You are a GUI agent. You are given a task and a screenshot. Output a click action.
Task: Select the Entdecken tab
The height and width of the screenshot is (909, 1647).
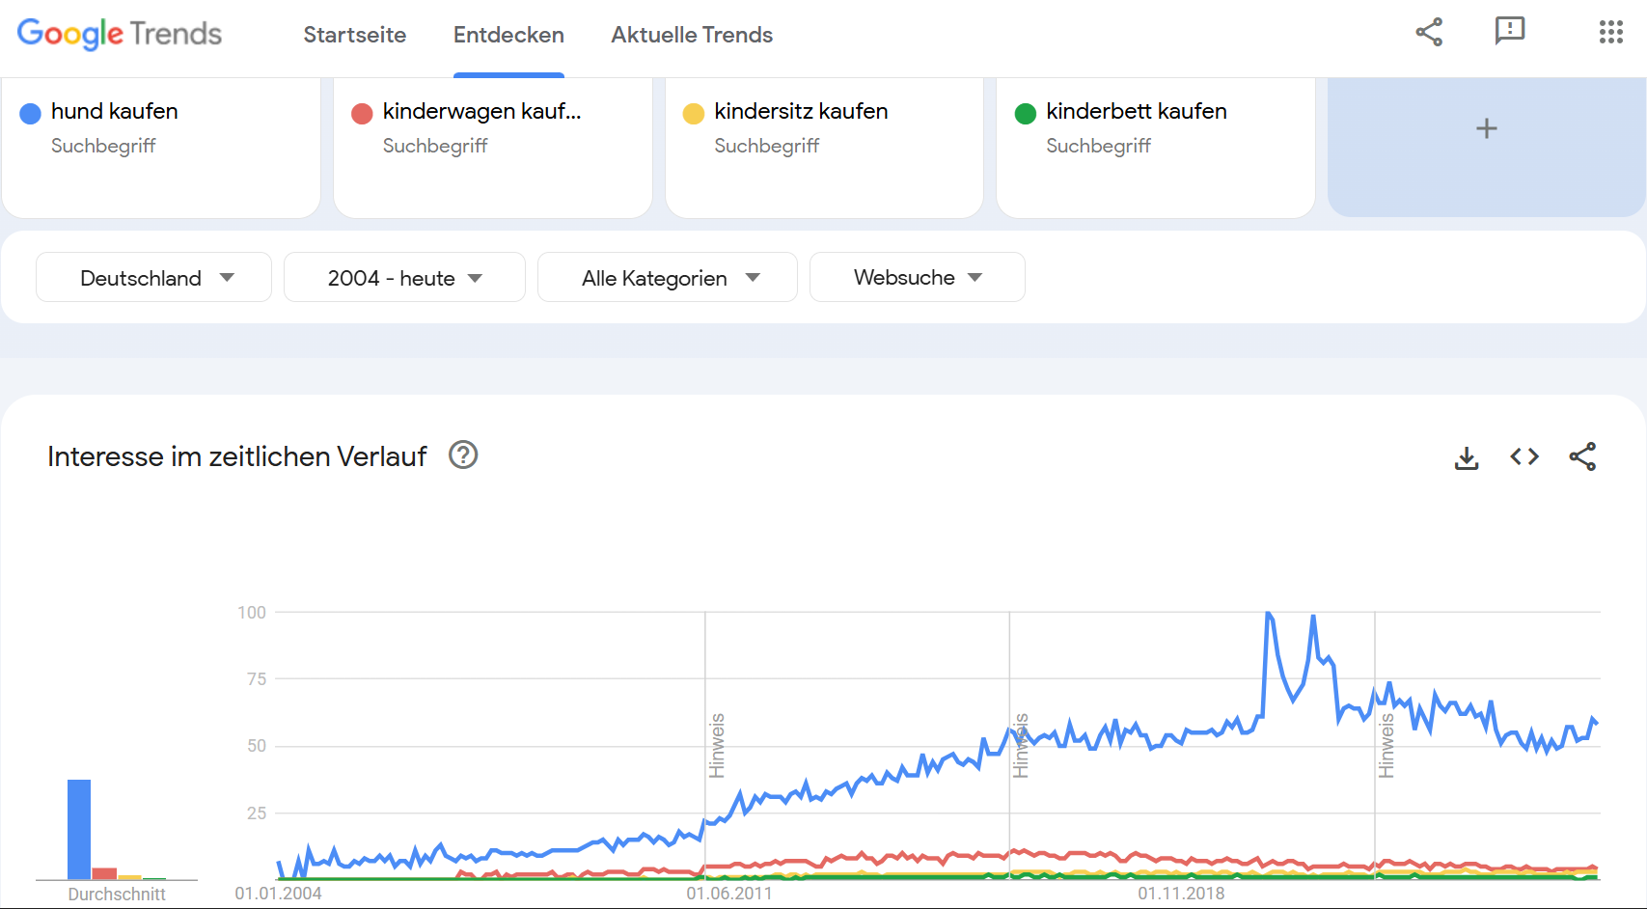pos(508,35)
